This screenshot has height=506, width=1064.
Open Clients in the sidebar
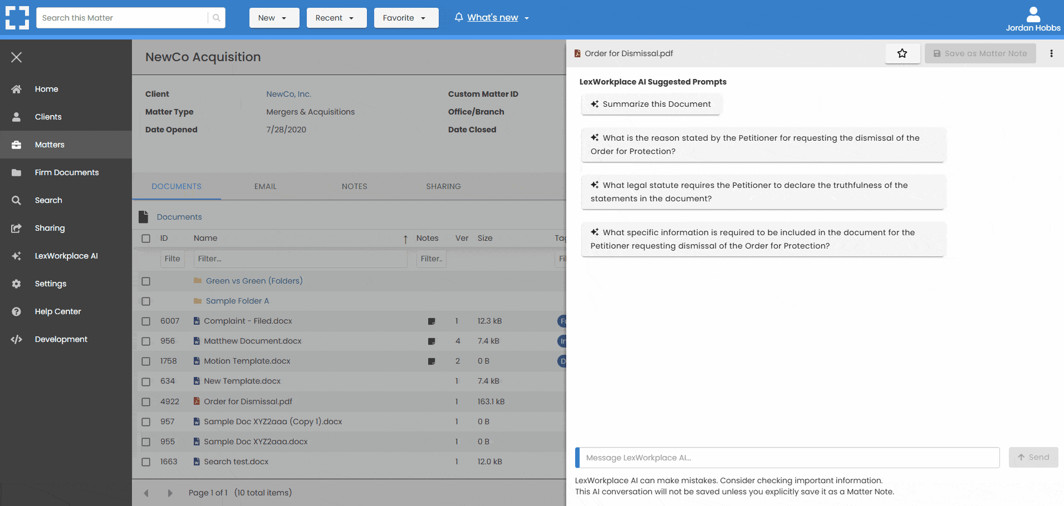66,117
